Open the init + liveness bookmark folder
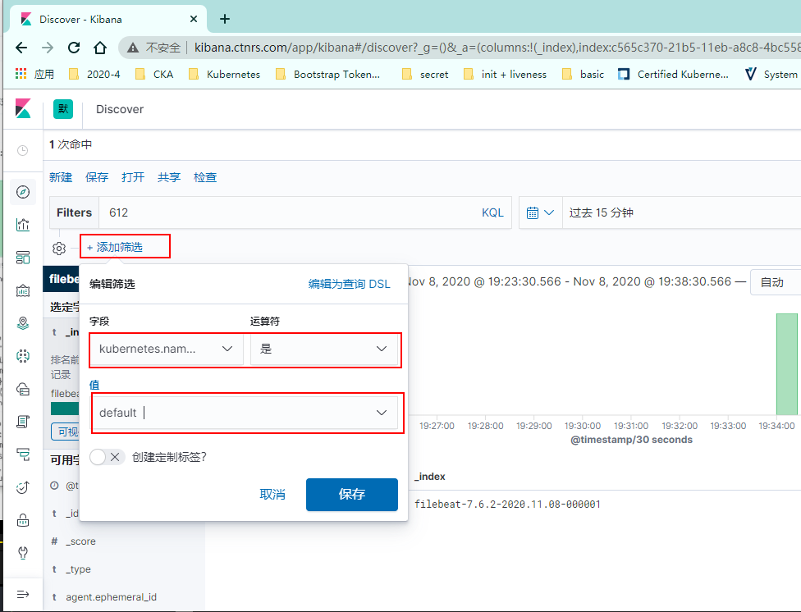Viewport: 801px width, 612px height. click(x=506, y=74)
